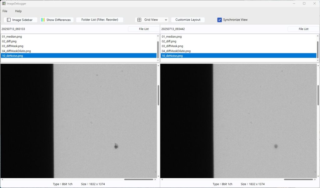Open the File menu
Screen dimensions: 320x188
(x=5, y=11)
